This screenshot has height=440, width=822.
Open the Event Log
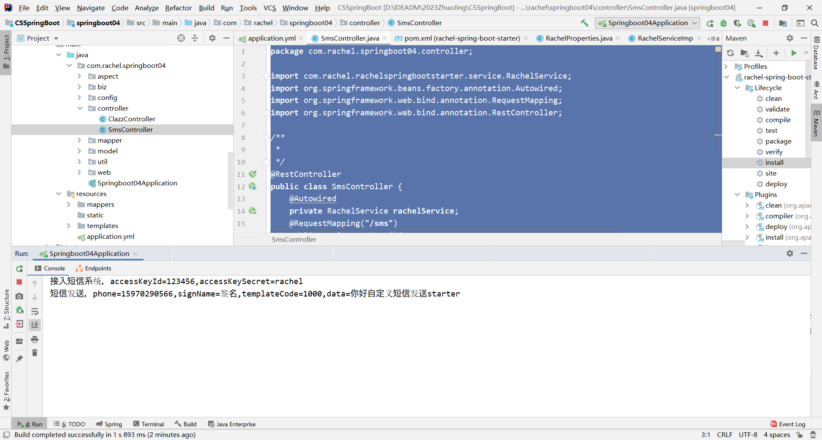791,424
